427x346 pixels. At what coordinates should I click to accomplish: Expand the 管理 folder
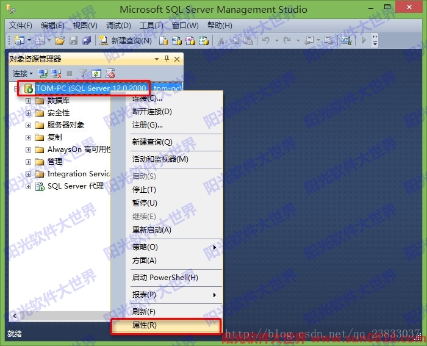[28, 162]
